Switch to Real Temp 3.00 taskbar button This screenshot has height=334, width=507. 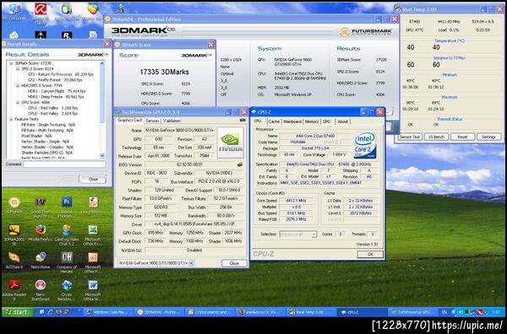click(311, 312)
